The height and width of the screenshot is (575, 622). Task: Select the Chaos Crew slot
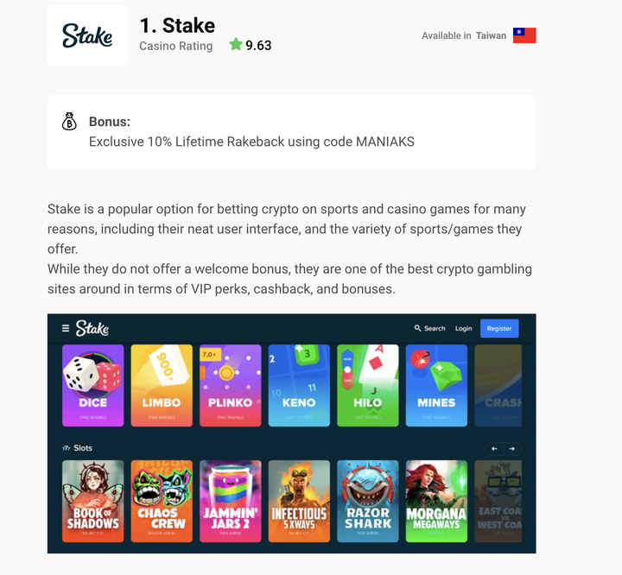tap(162, 502)
